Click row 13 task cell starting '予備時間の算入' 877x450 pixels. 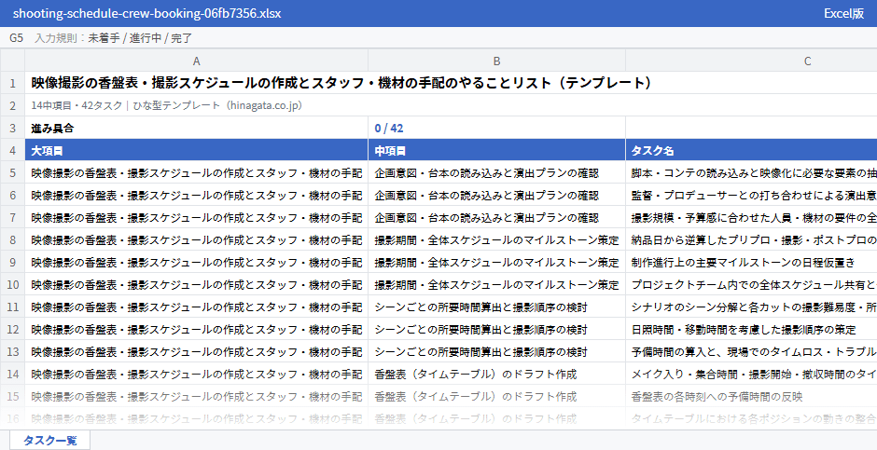click(751, 352)
